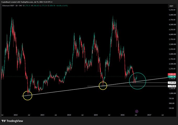Select the 1,378.06 horizontal line label
The image size is (178, 125).
click(x=172, y=86)
